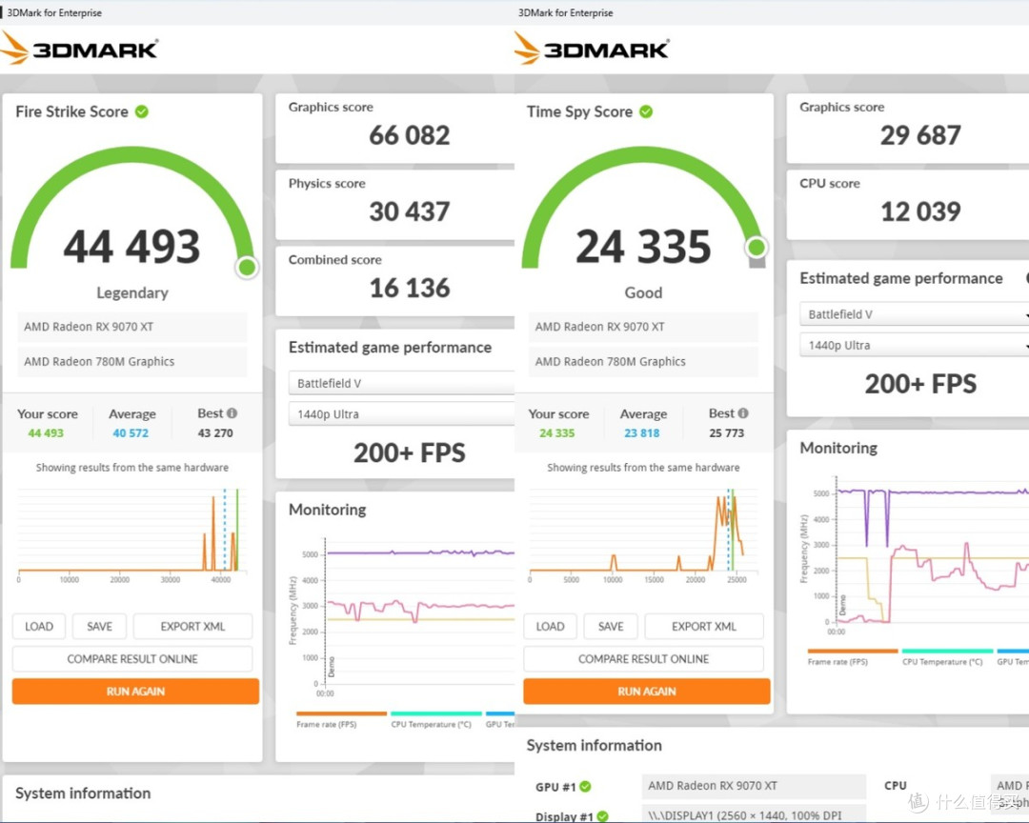Click CPU score value 12 039

click(920, 211)
